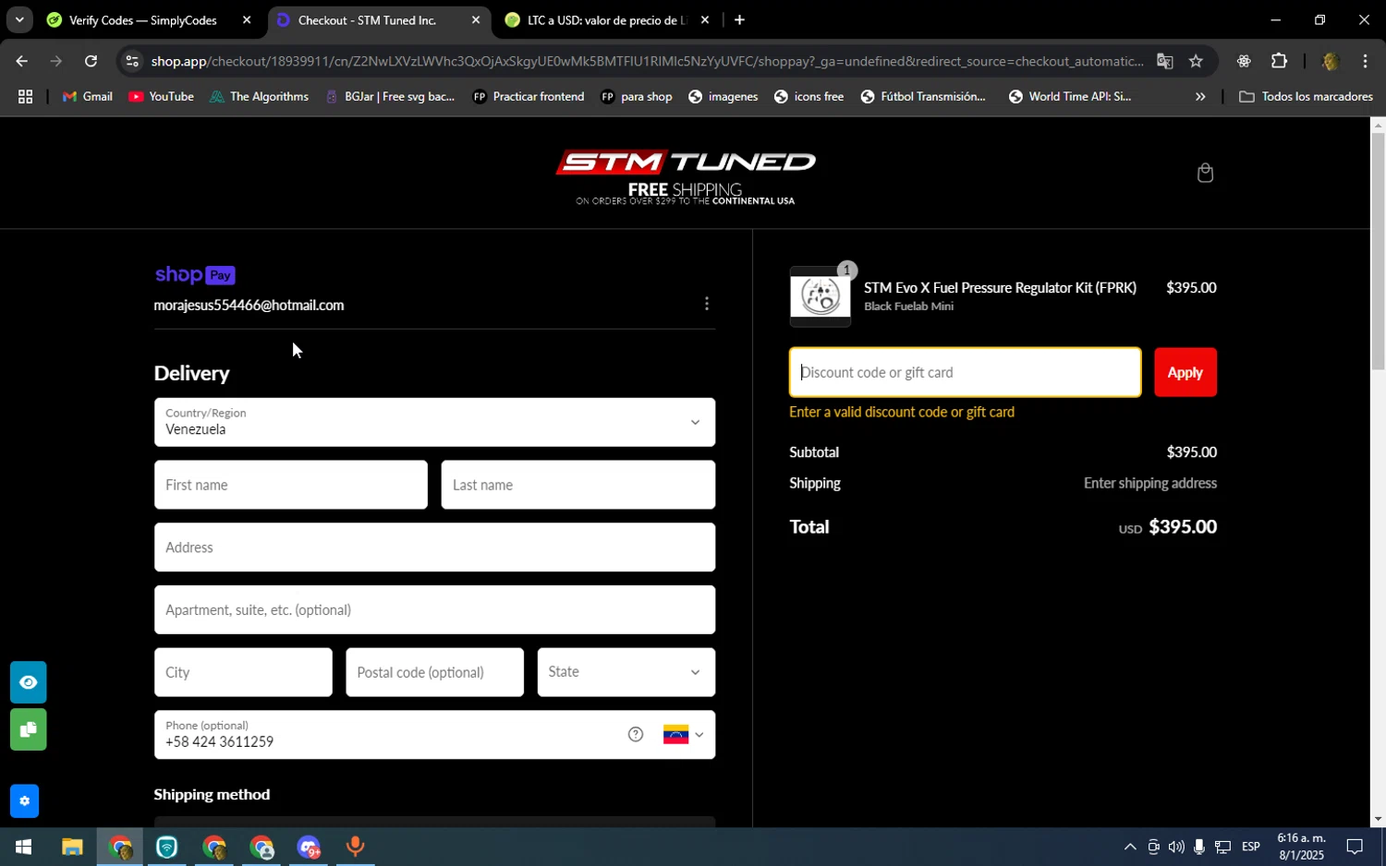Screen dimensions: 1386x866
Task: Open BGJar free svg bookmark
Action: tap(390, 96)
